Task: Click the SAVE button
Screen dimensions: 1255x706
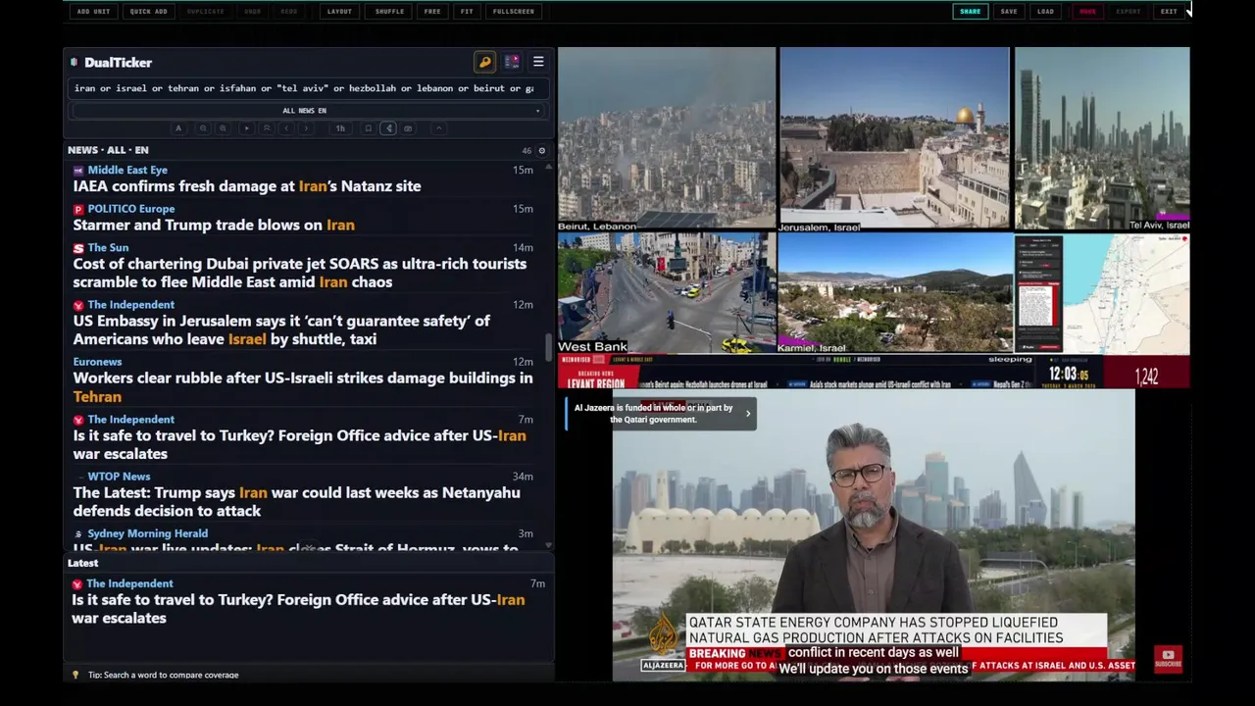Action: pos(1009,12)
